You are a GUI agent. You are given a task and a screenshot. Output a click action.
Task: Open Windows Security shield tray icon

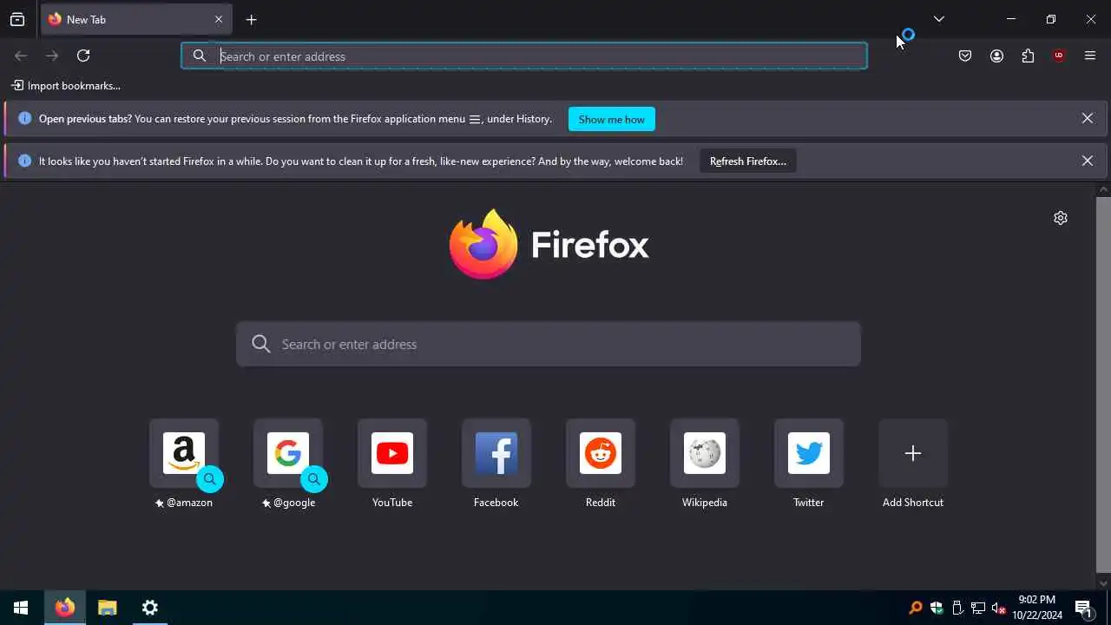point(937,608)
